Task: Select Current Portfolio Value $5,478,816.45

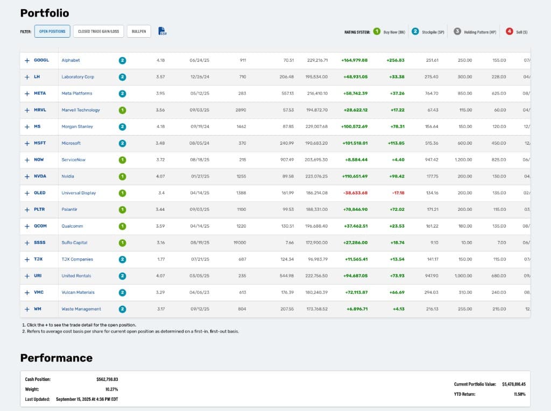Action: point(514,384)
